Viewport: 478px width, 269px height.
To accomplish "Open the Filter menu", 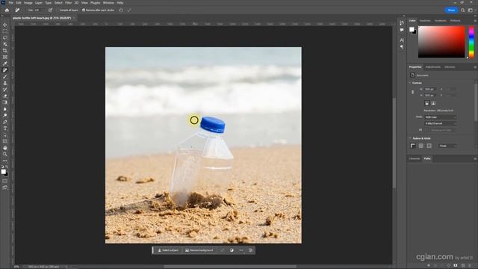I will pyautogui.click(x=68, y=3).
